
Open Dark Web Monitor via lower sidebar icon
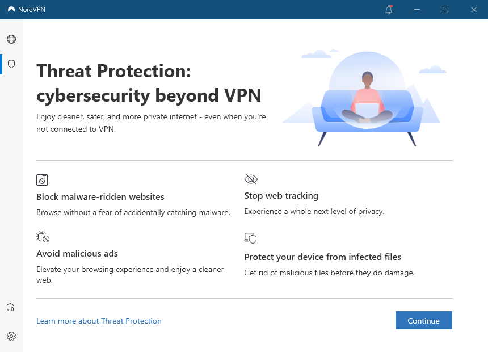(11, 307)
